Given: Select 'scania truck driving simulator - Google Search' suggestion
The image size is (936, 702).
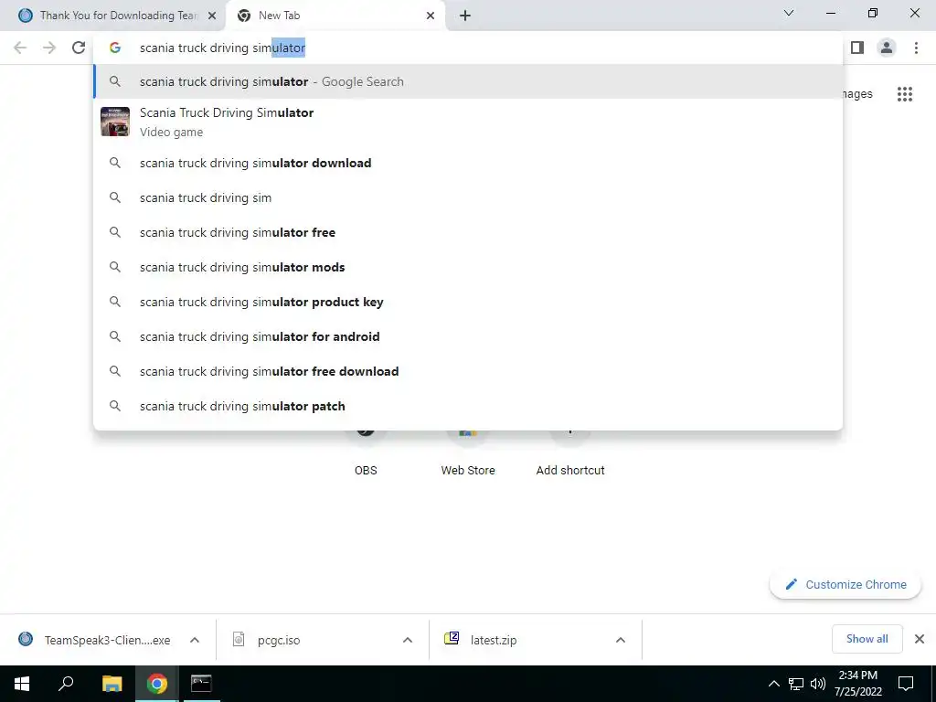Looking at the screenshot, I should pos(468,81).
